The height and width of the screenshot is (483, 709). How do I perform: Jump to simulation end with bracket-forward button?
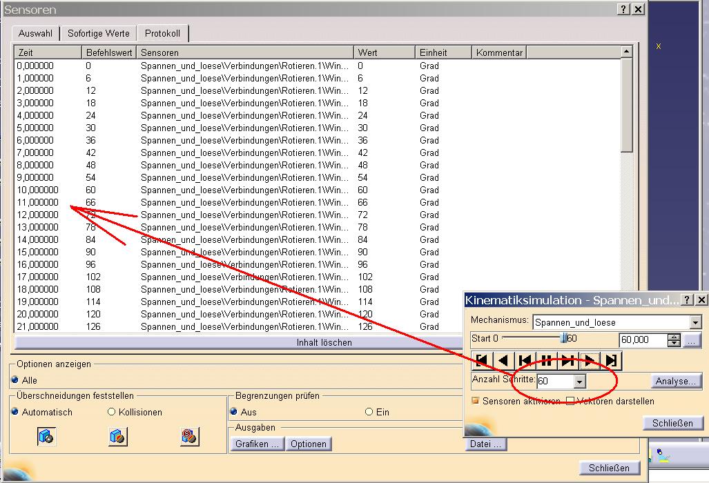(x=612, y=361)
